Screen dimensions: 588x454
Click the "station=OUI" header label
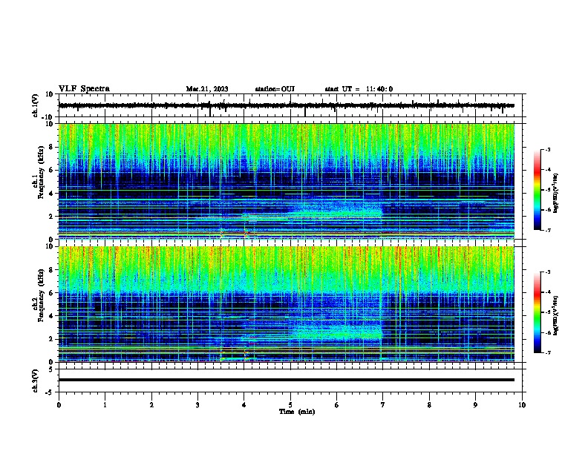coord(275,89)
